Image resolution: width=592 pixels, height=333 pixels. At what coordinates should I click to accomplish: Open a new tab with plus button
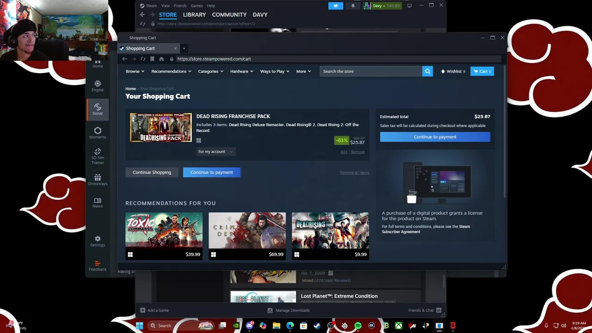click(184, 48)
